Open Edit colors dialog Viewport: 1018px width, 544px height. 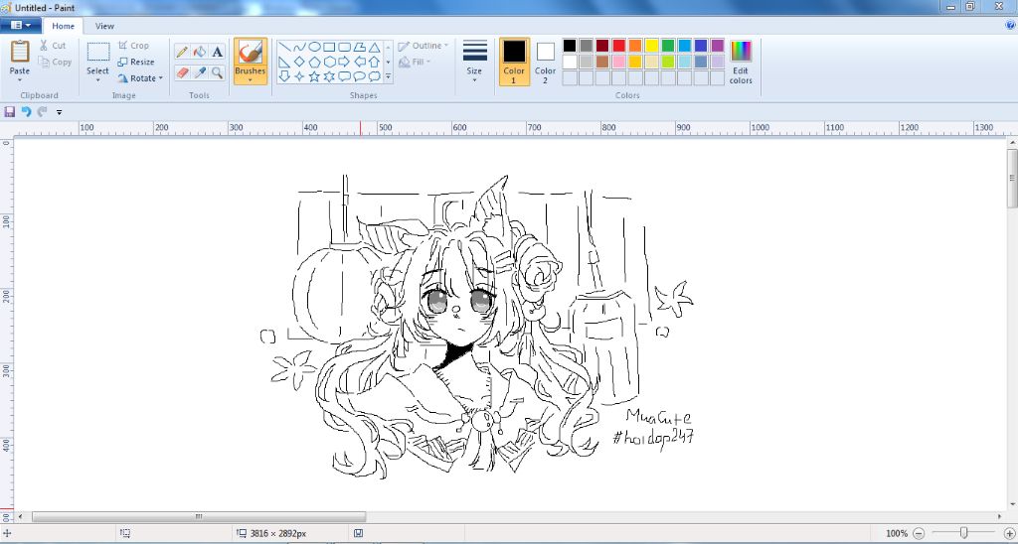tap(741, 62)
